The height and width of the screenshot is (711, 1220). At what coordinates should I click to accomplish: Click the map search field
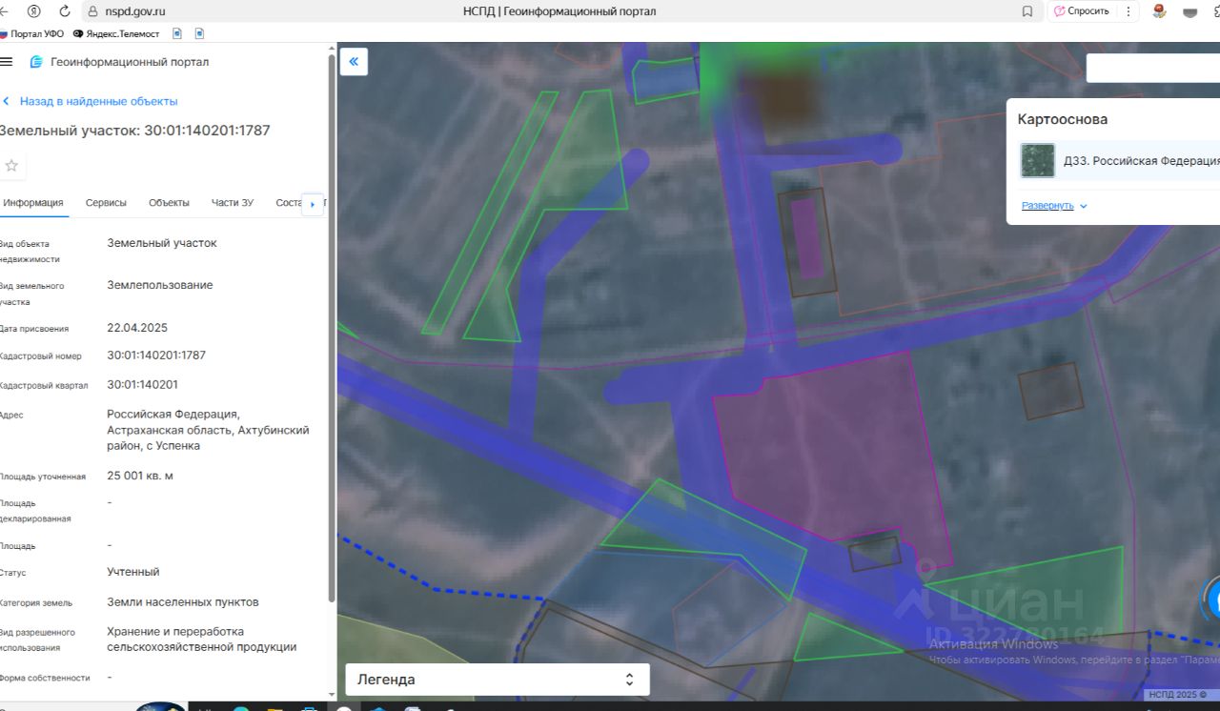1153,69
